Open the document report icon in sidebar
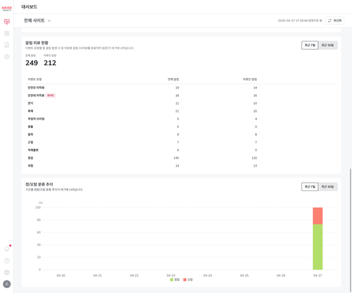Screen dimensions: 352x293 (7, 45)
